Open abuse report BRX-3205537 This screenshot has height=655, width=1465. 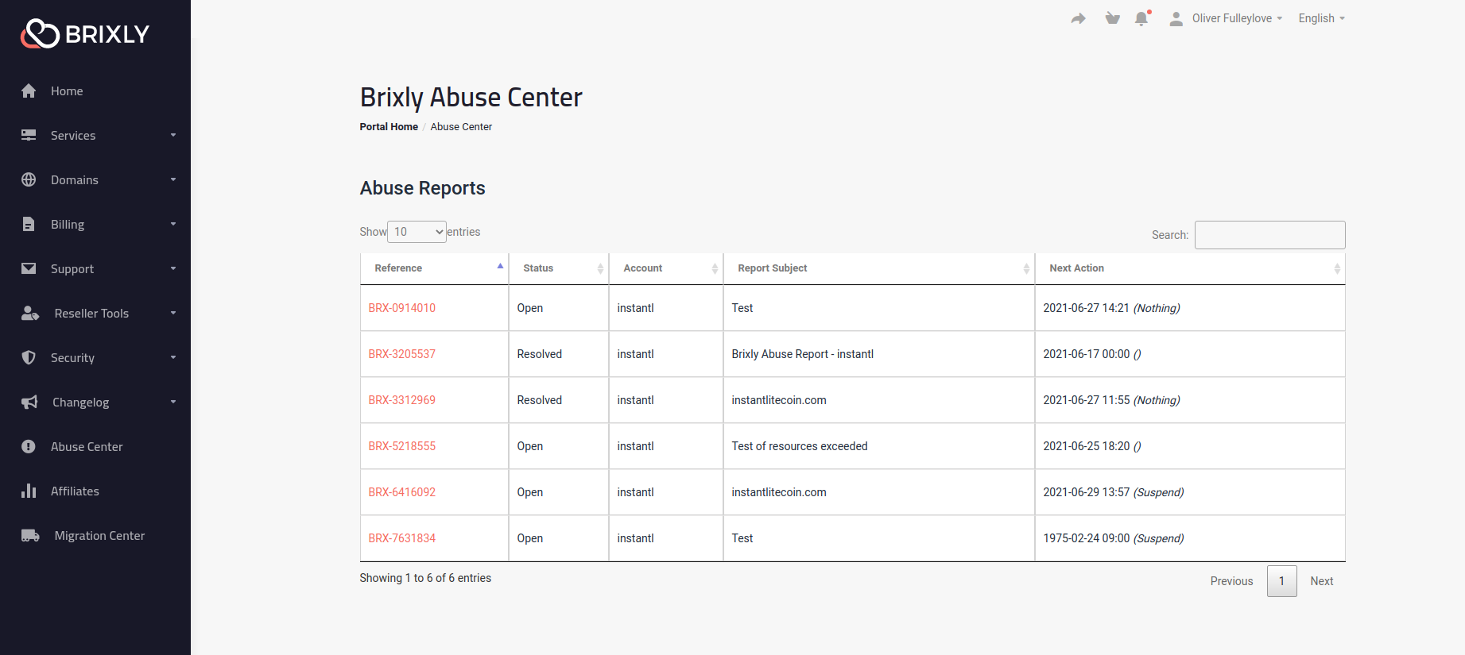point(401,354)
